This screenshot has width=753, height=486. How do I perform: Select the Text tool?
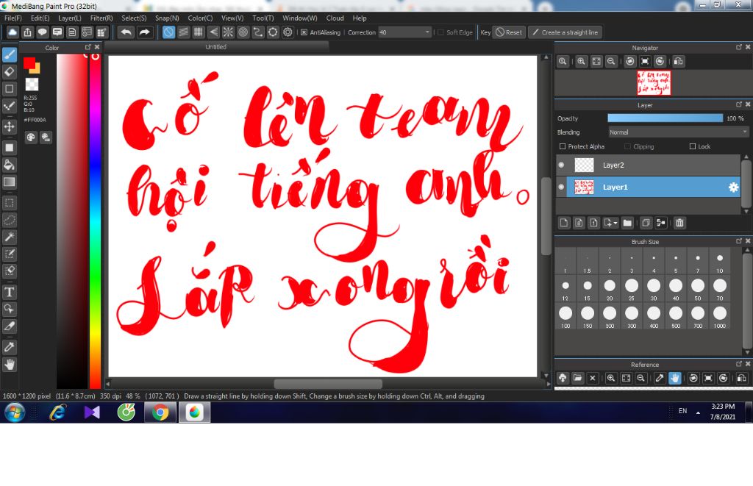click(x=9, y=292)
